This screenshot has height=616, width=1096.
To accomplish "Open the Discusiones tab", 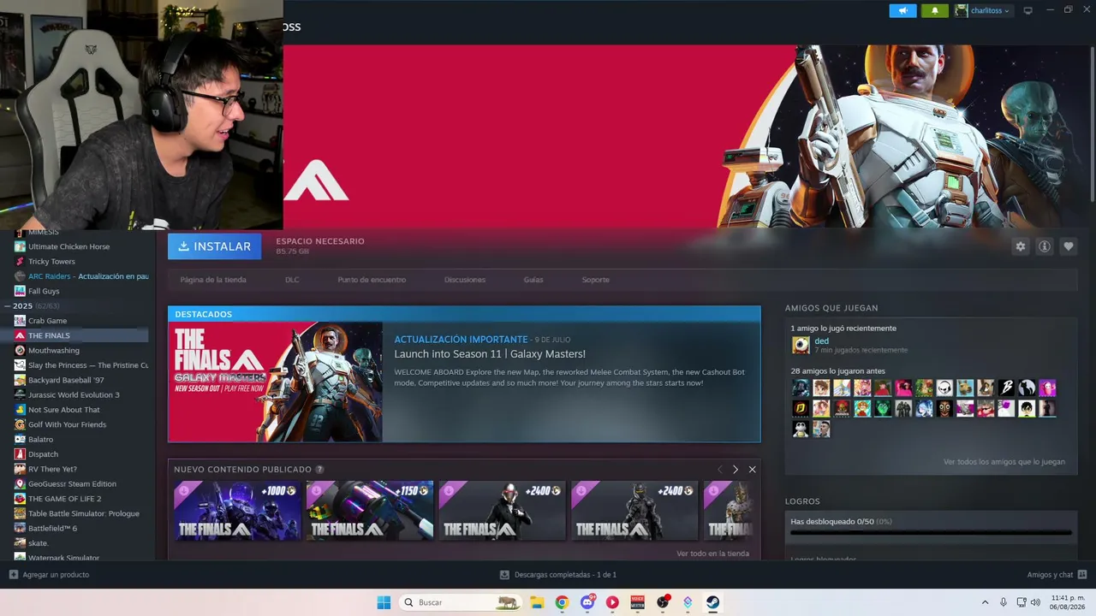I will 465,280.
